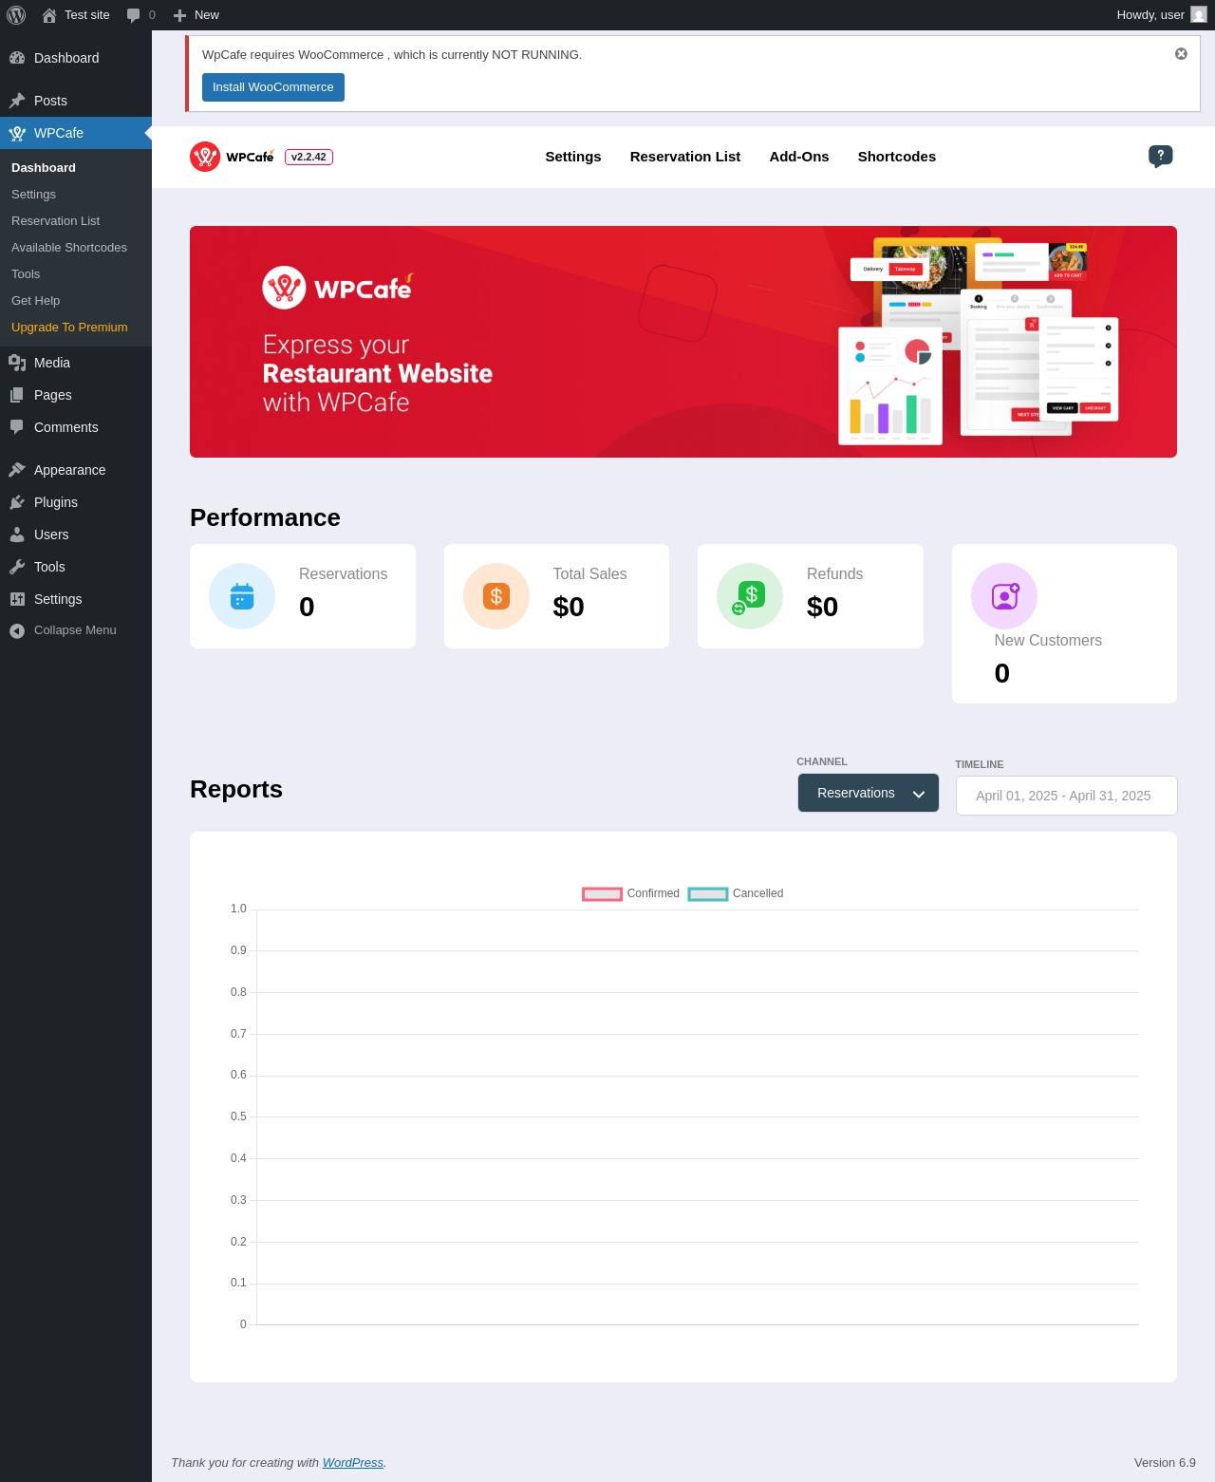This screenshot has height=1482, width=1215.
Task: Click the New Customers label
Action: click(x=1048, y=641)
